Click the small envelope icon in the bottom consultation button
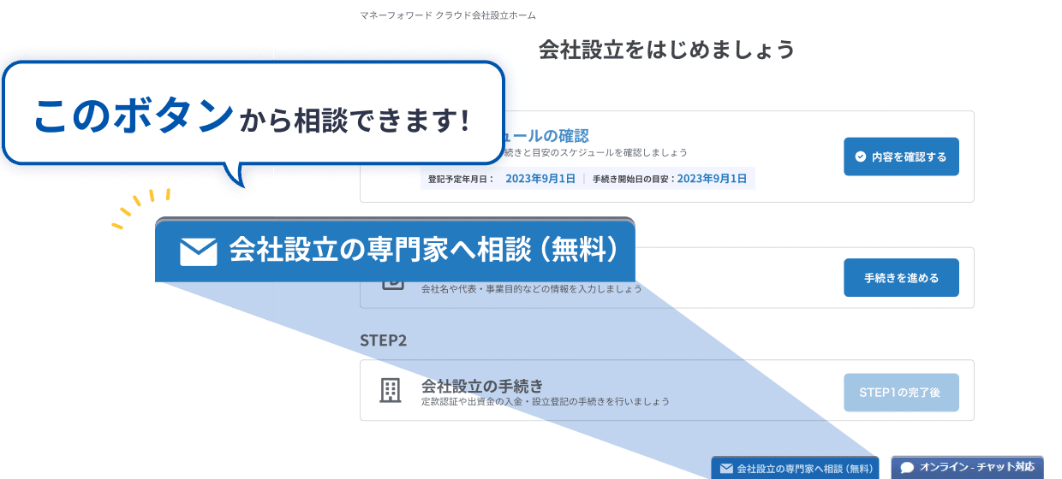Viewport: 1062px width, 479px height. (726, 468)
